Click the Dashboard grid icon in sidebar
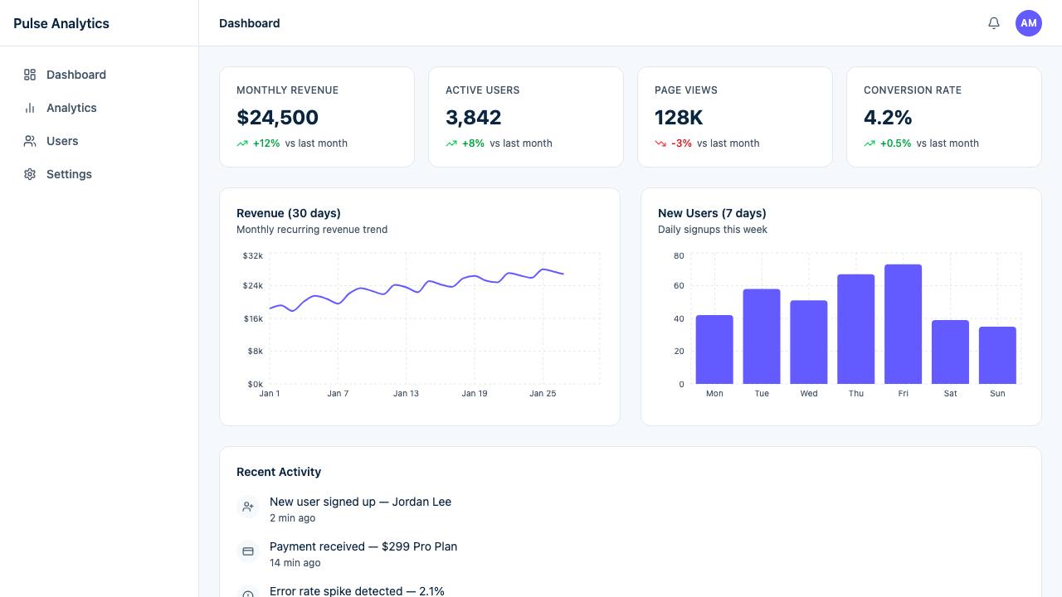 point(30,75)
